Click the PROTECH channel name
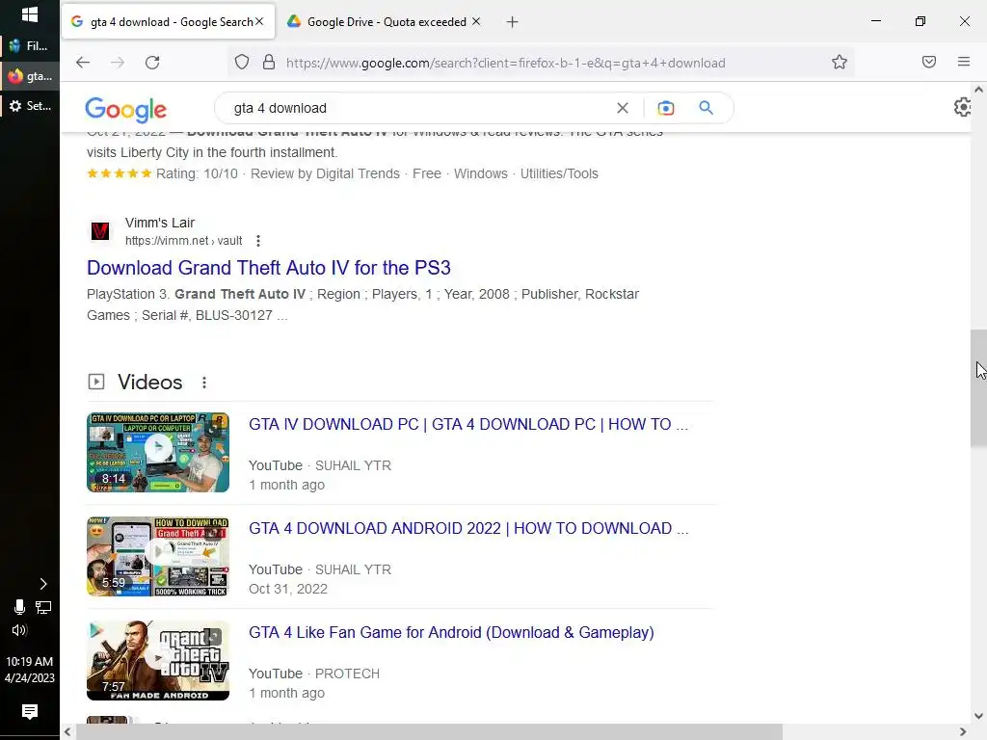Viewport: 987px width, 740px height. (x=347, y=674)
